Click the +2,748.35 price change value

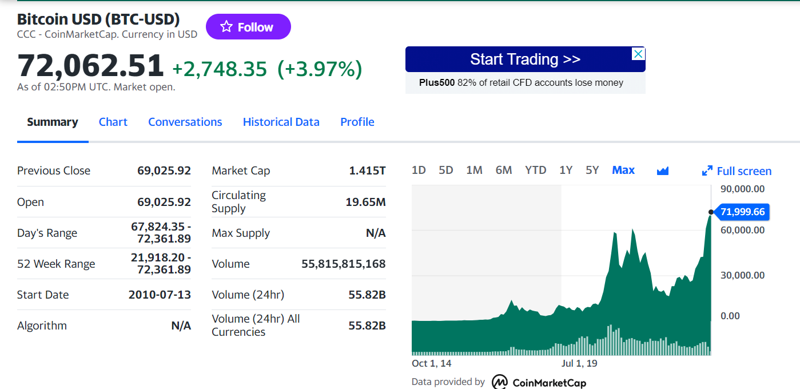pyautogui.click(x=220, y=69)
